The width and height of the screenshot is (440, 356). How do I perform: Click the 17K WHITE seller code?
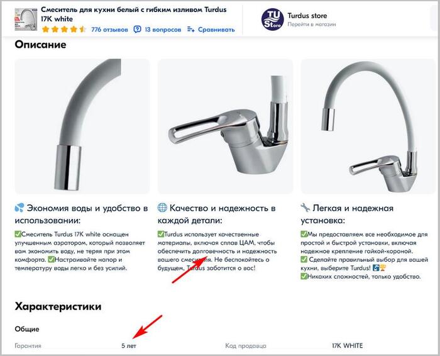click(347, 345)
